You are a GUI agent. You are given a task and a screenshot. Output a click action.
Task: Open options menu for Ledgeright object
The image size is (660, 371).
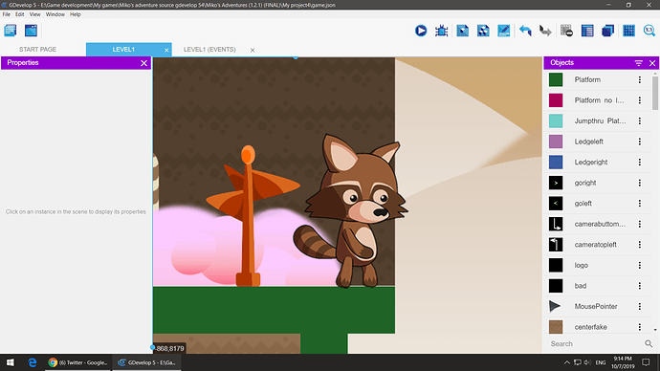coord(640,162)
